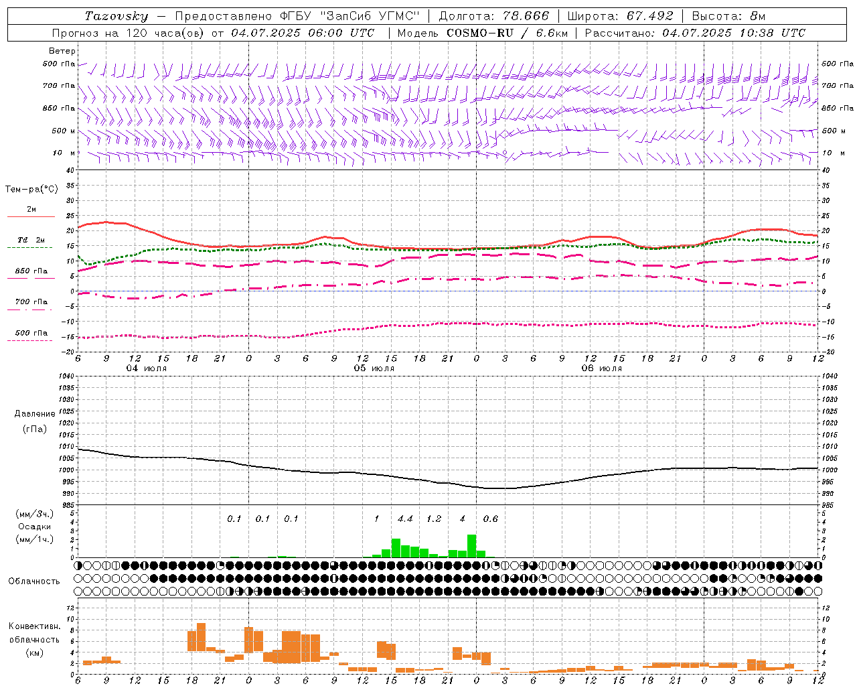
Task: Click the (км) unit label under convective cloud
Action: click(x=34, y=653)
